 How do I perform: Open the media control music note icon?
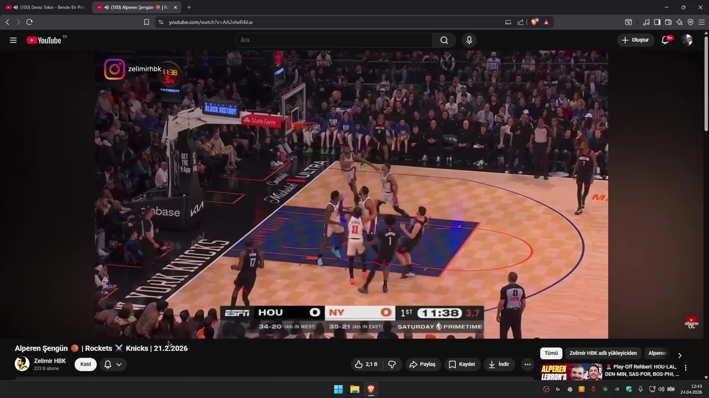(646, 22)
